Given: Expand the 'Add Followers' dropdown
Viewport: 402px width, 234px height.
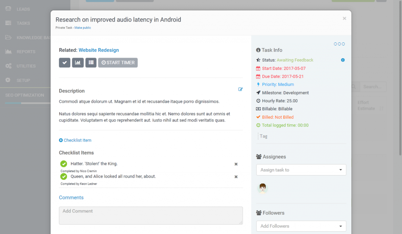Looking at the screenshot, I should 301,226.
